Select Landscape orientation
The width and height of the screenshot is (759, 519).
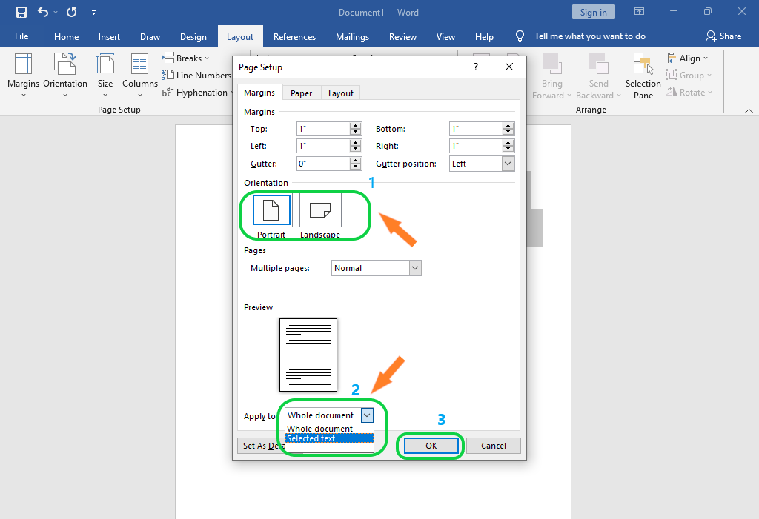319,210
